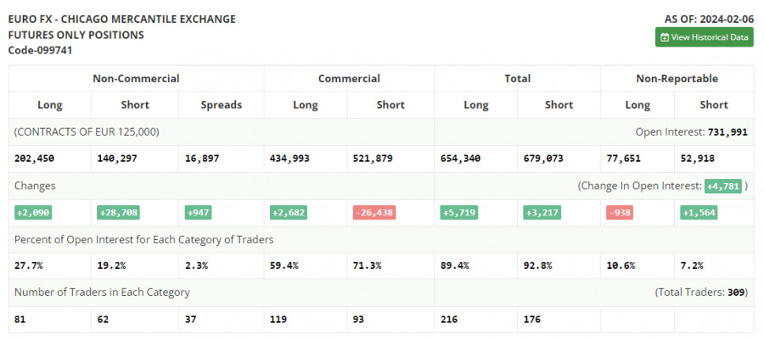Click the +5,719 total long badge
764x340 pixels.
458,212
